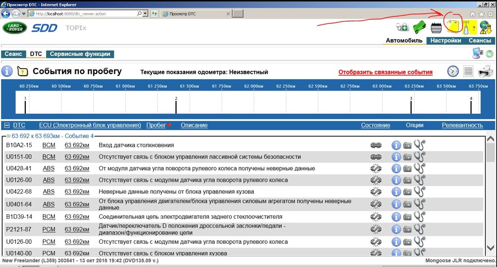Open info icon for U0422-68 row

[x=396, y=192]
